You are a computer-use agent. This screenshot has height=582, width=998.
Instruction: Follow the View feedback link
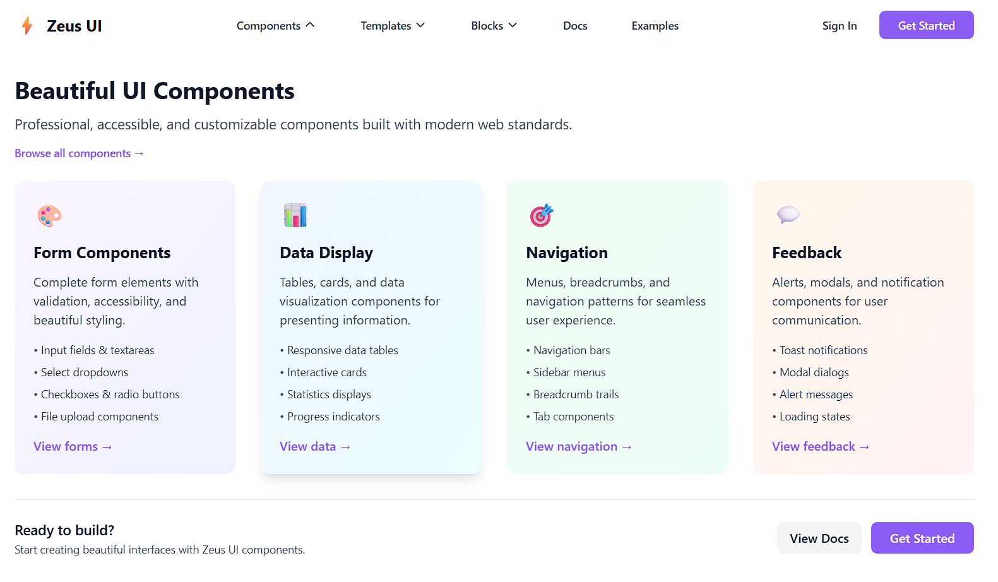coord(821,446)
